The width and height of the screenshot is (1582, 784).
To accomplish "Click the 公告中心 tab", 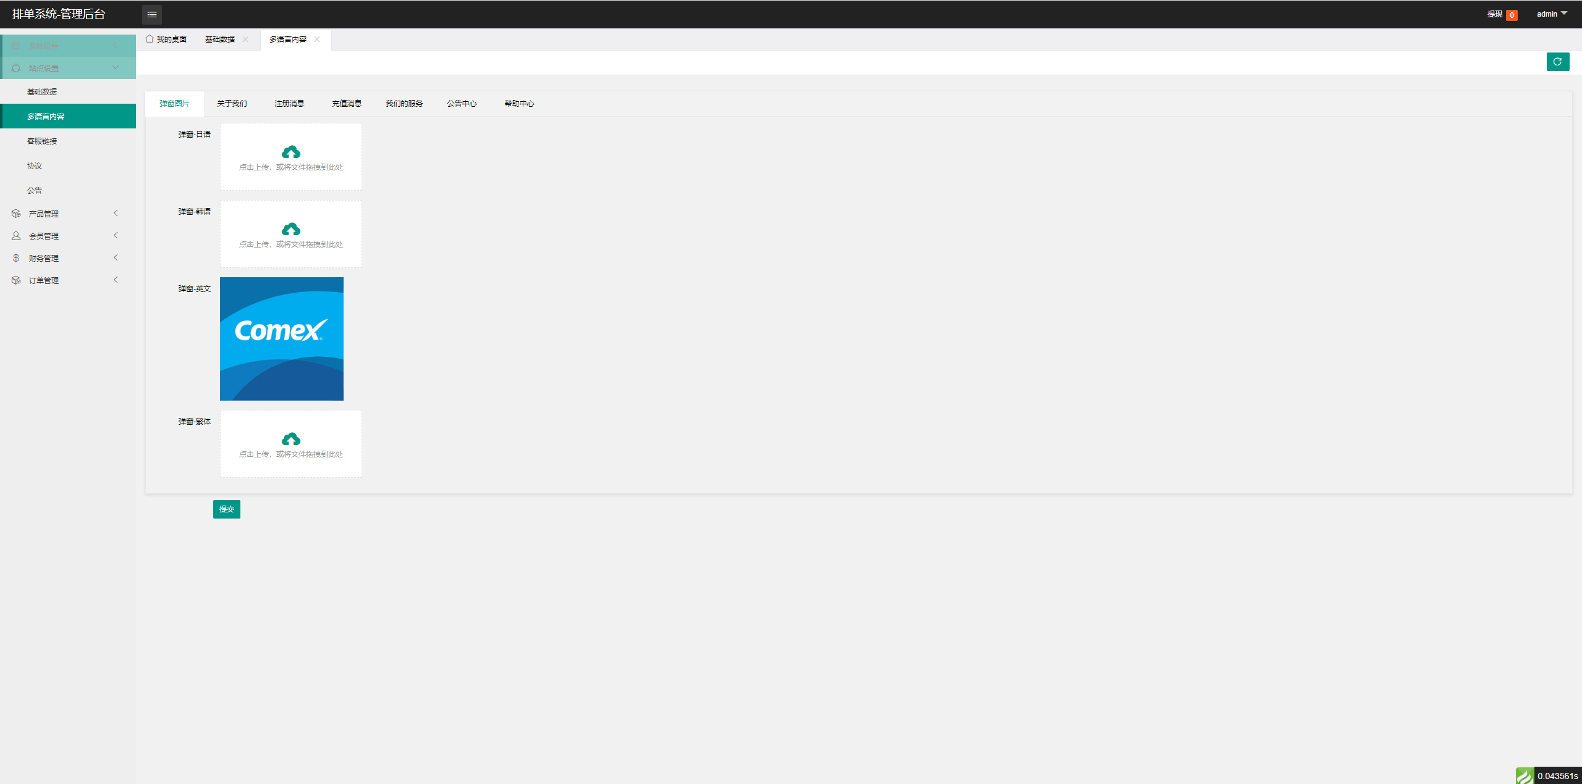I will pyautogui.click(x=461, y=104).
